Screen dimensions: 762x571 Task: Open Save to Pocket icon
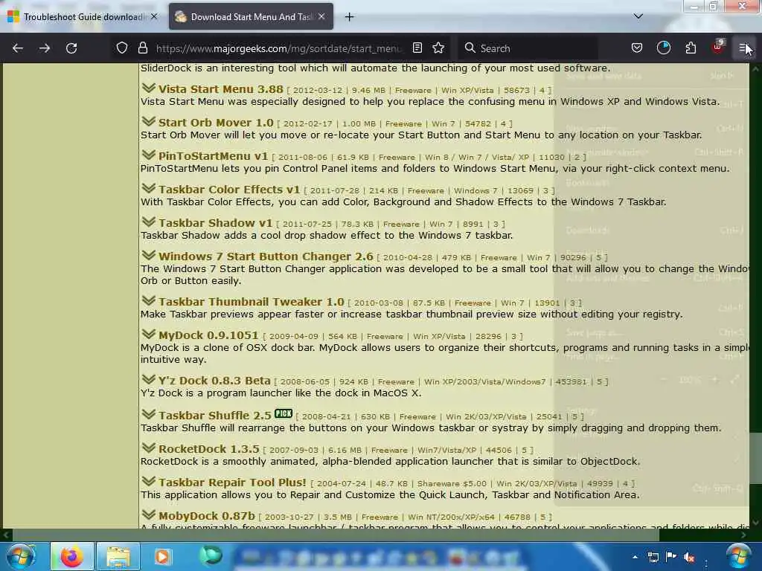637,48
